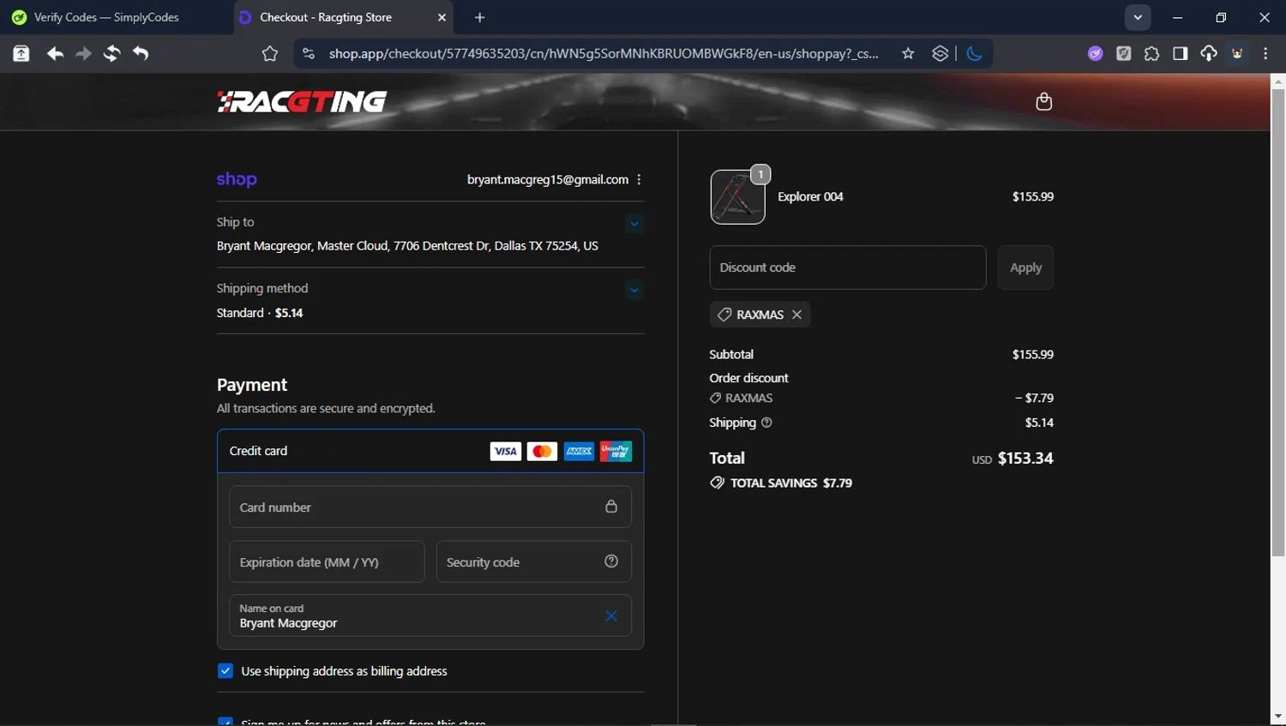Open a new browser tab

479,17
